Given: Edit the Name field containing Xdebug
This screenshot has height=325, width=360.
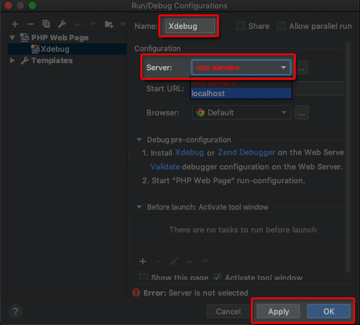Looking at the screenshot, I should click(190, 26).
